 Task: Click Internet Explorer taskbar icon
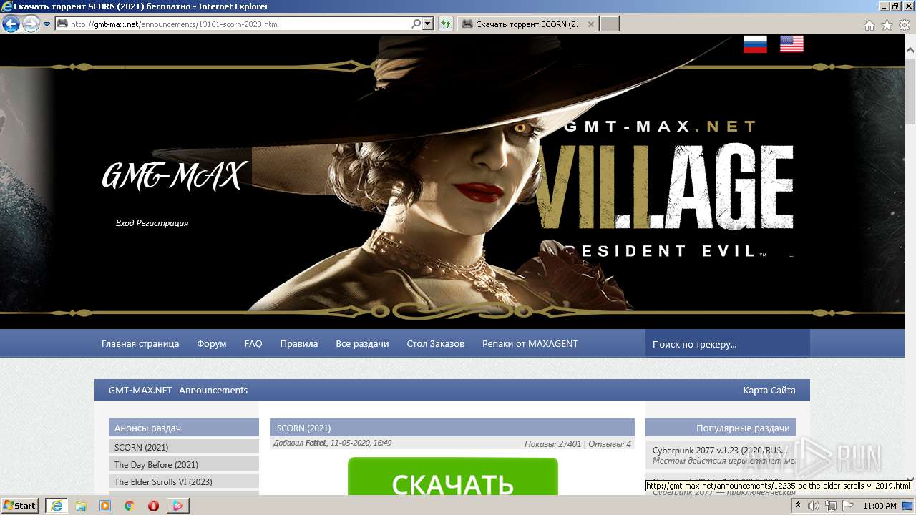tap(56, 505)
